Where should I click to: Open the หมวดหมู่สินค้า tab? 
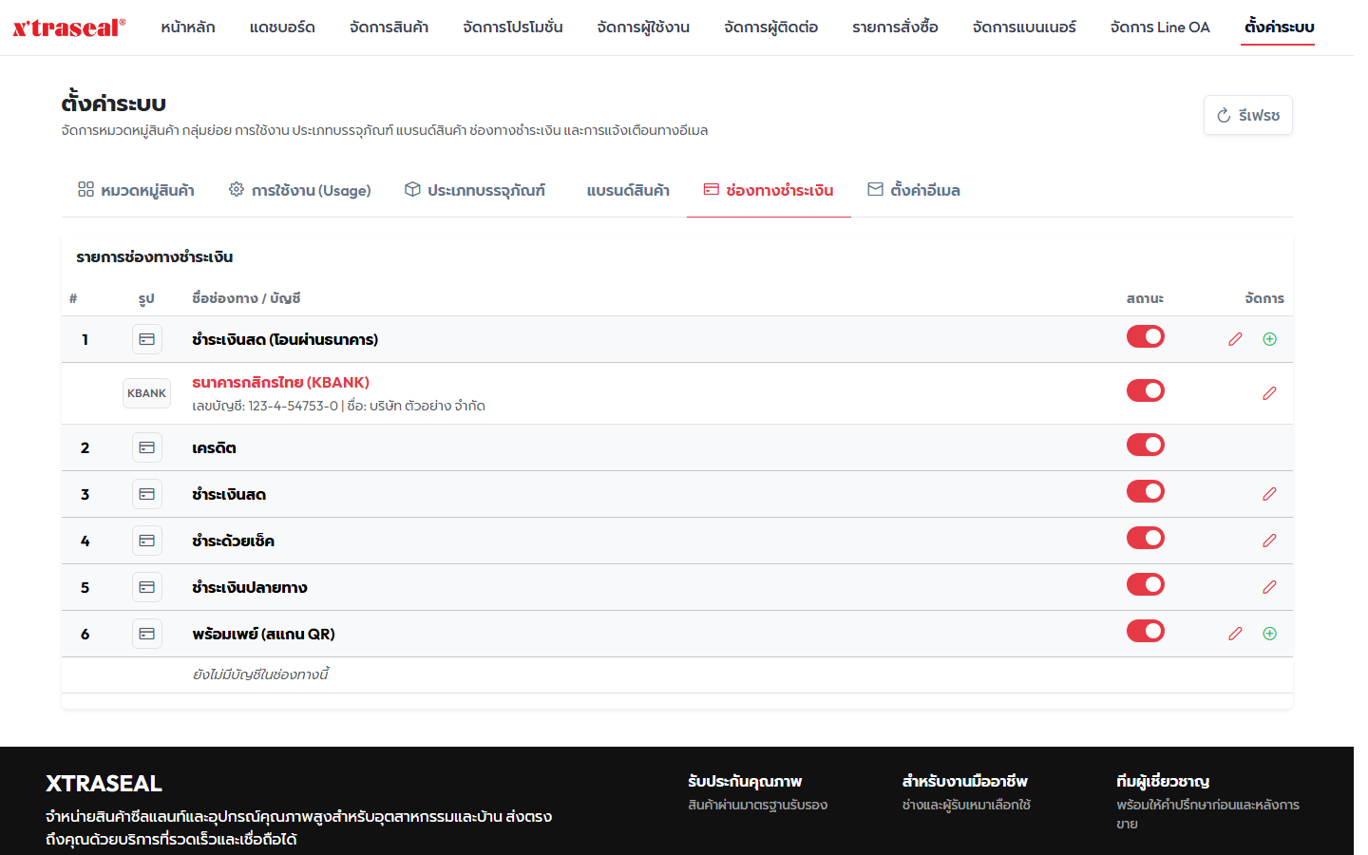click(x=136, y=190)
